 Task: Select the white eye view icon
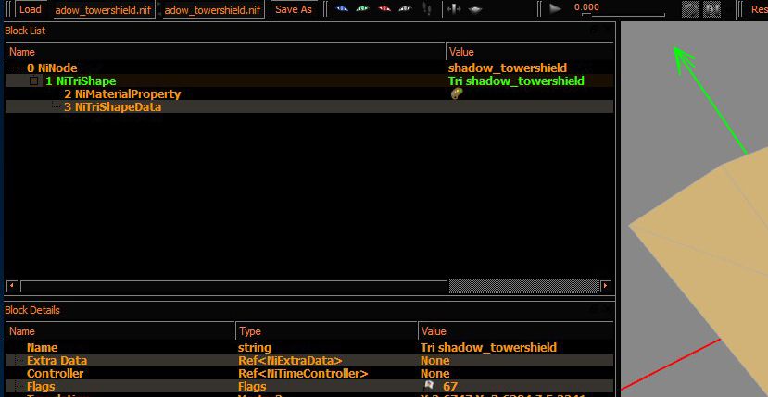tap(405, 9)
